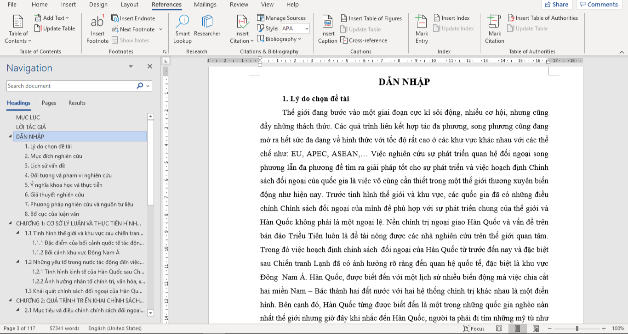This screenshot has width=628, height=334.
Task: Open Manage Sources
Action: pyautogui.click(x=281, y=18)
